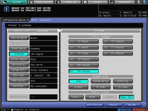Choose Duodecimo-Kg unit
148x111 pixels.
(101, 81)
